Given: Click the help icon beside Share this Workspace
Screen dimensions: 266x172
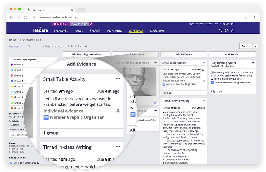Looking at the screenshot, I should (x=38, y=163).
